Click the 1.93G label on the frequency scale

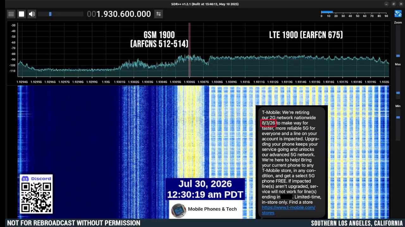click(106, 82)
